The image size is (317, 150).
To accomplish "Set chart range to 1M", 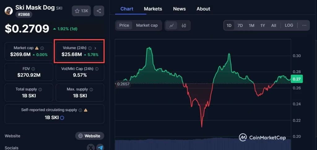I will click(251, 25).
